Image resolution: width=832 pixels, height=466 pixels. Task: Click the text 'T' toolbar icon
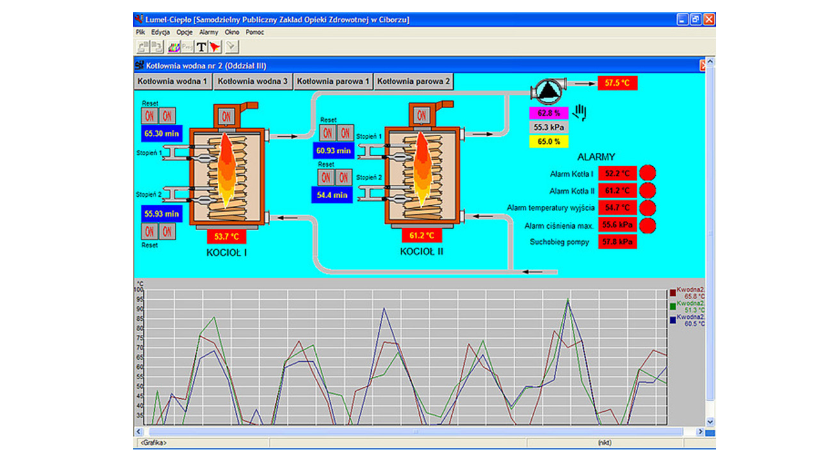point(202,47)
